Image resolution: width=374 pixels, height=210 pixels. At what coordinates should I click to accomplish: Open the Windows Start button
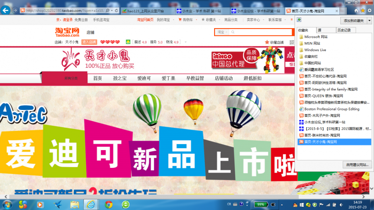[x=7, y=204]
